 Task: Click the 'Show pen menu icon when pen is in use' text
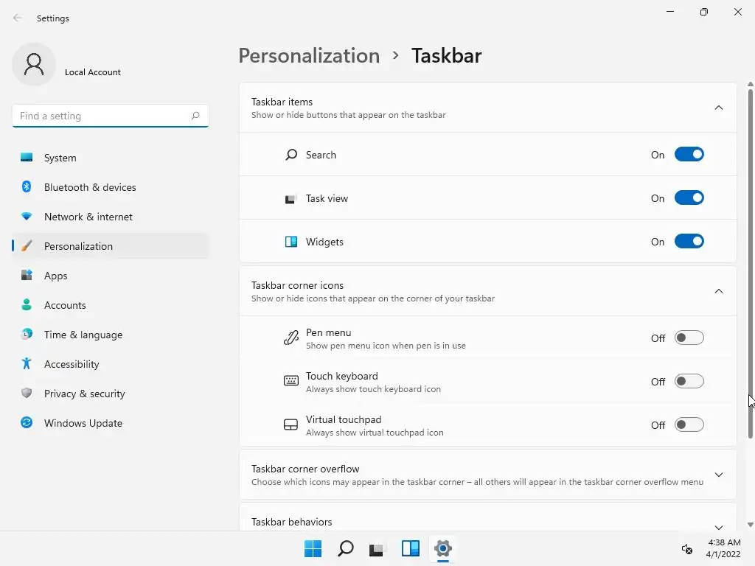[x=386, y=346]
